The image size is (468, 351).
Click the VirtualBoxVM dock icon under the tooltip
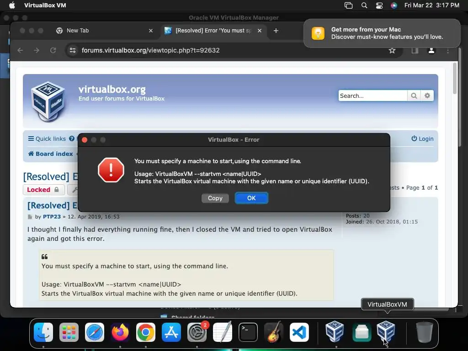click(x=386, y=331)
